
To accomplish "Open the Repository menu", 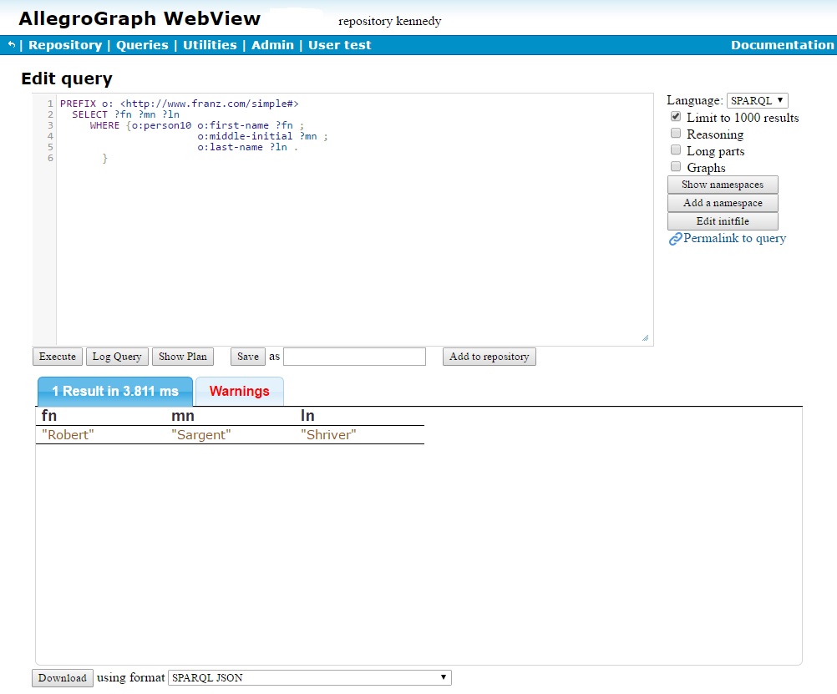I will [x=65, y=45].
